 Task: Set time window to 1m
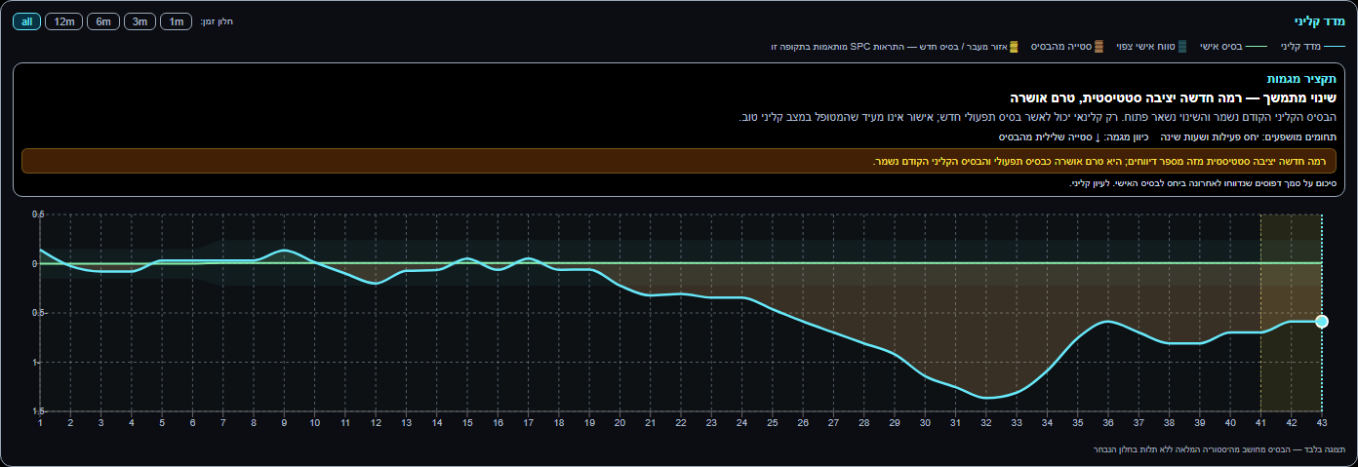[177, 21]
